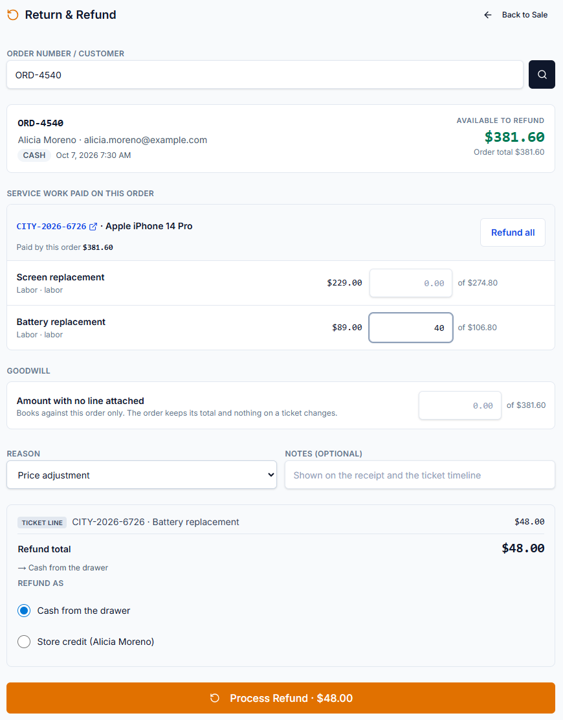Open ticket CITY-2026-6726 link

[51, 227]
